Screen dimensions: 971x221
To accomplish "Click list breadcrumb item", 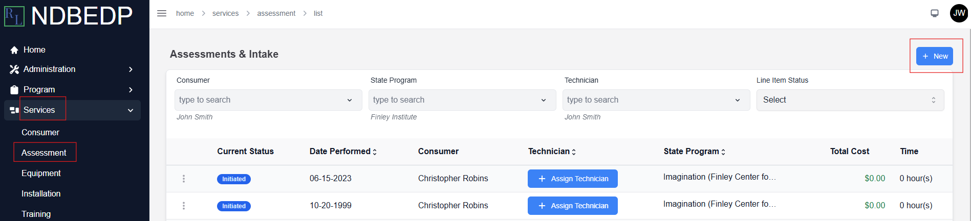I will coord(318,13).
